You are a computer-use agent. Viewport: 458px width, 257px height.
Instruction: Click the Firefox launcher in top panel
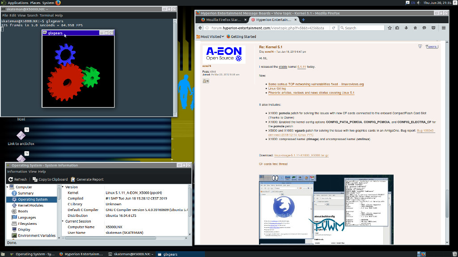click(x=58, y=3)
